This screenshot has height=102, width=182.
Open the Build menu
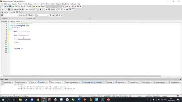(x=25, y=4)
